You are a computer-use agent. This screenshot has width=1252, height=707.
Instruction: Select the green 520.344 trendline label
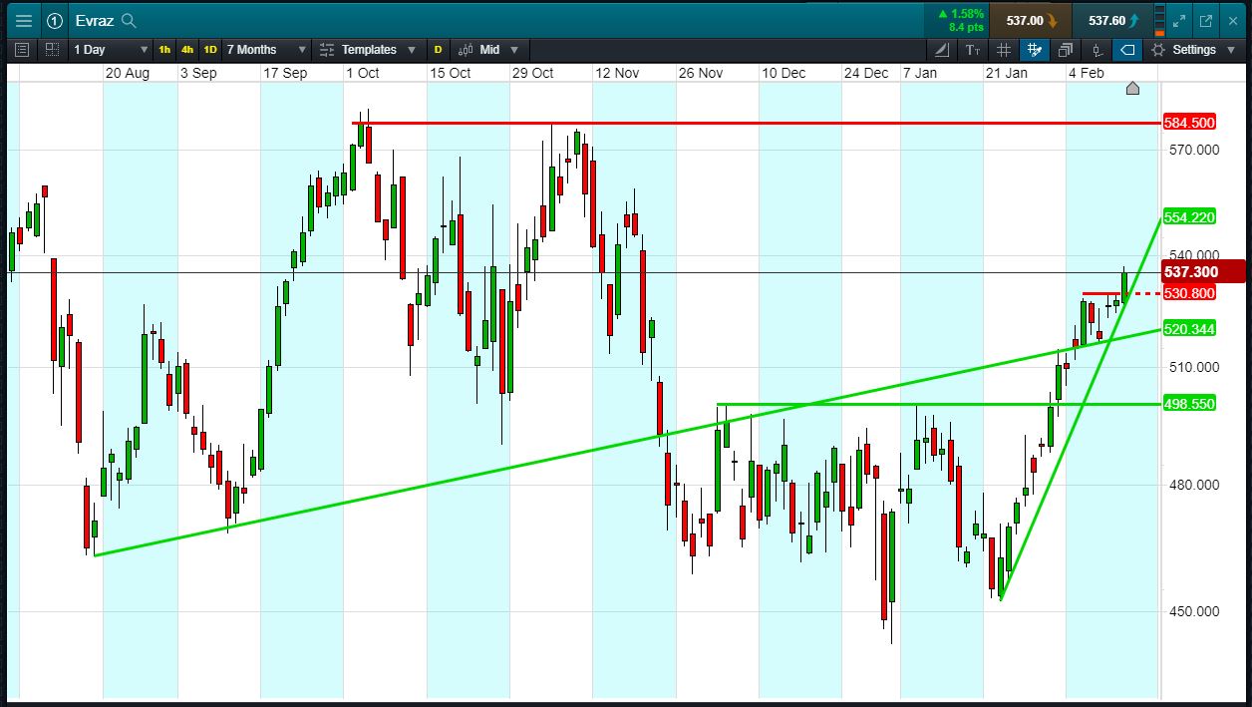[1189, 329]
